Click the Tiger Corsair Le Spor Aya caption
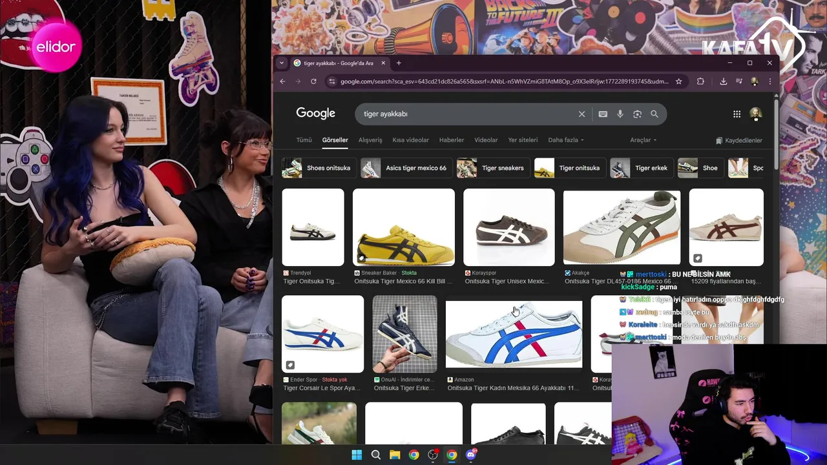Image resolution: width=827 pixels, height=465 pixels. pyautogui.click(x=321, y=388)
